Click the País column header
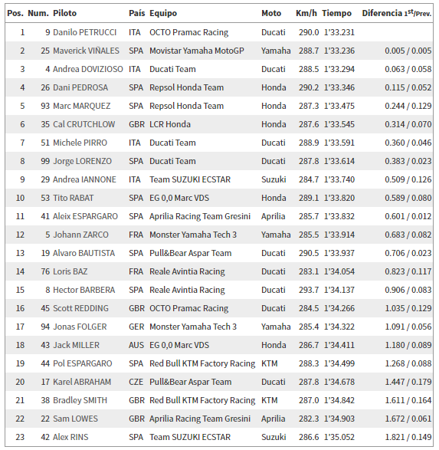Image resolution: width=439 pixels, height=450 pixels. click(x=137, y=13)
